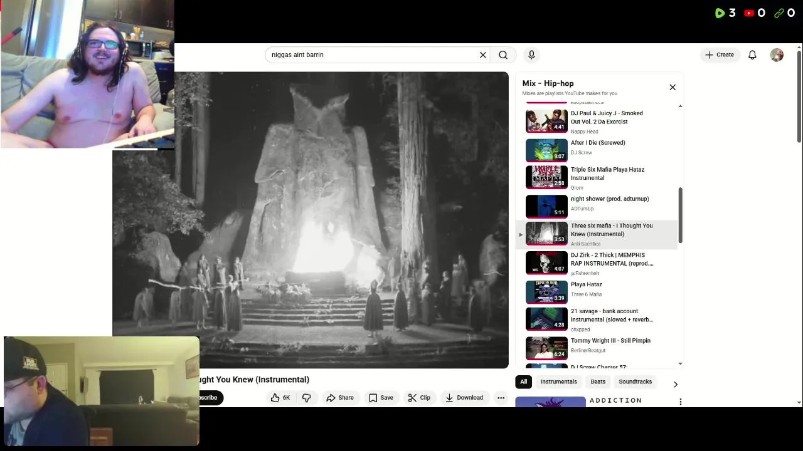Select the Instrumentals filter chip
This screenshot has height=451, width=803.
click(x=558, y=381)
